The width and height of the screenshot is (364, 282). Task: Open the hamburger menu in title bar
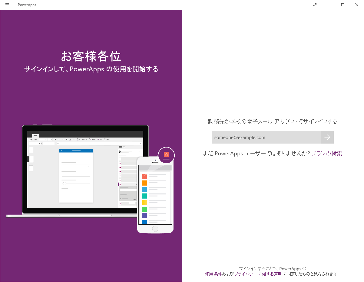[7, 5]
